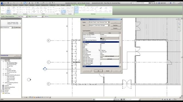Open the Massing & Site ribbon tab

tap(45, 5)
